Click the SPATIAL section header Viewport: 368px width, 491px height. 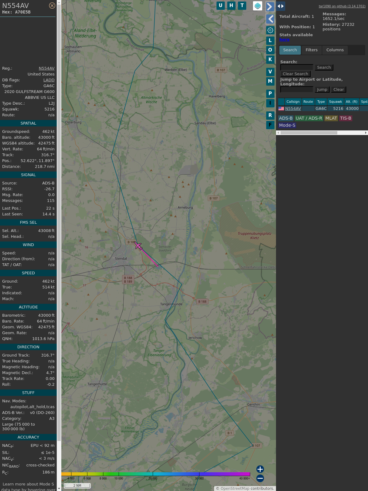(28, 123)
